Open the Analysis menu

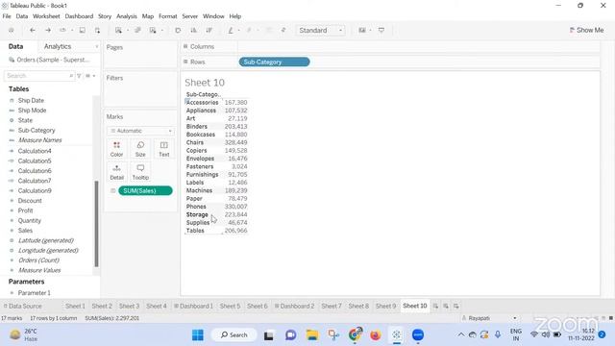coord(126,16)
